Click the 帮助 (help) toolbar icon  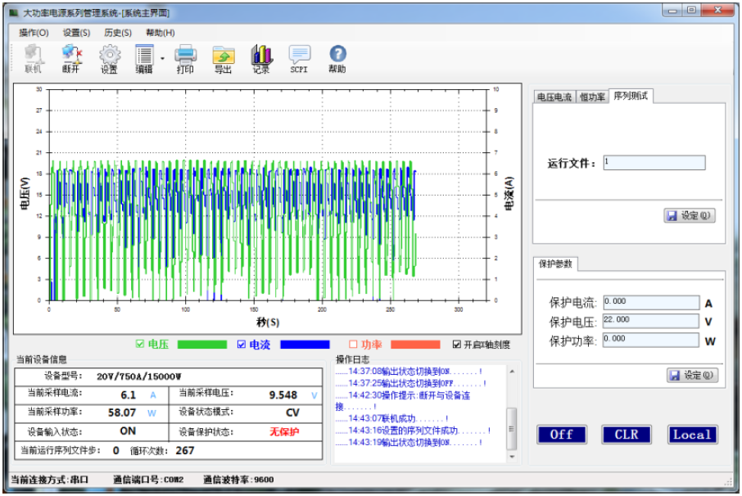(337, 57)
